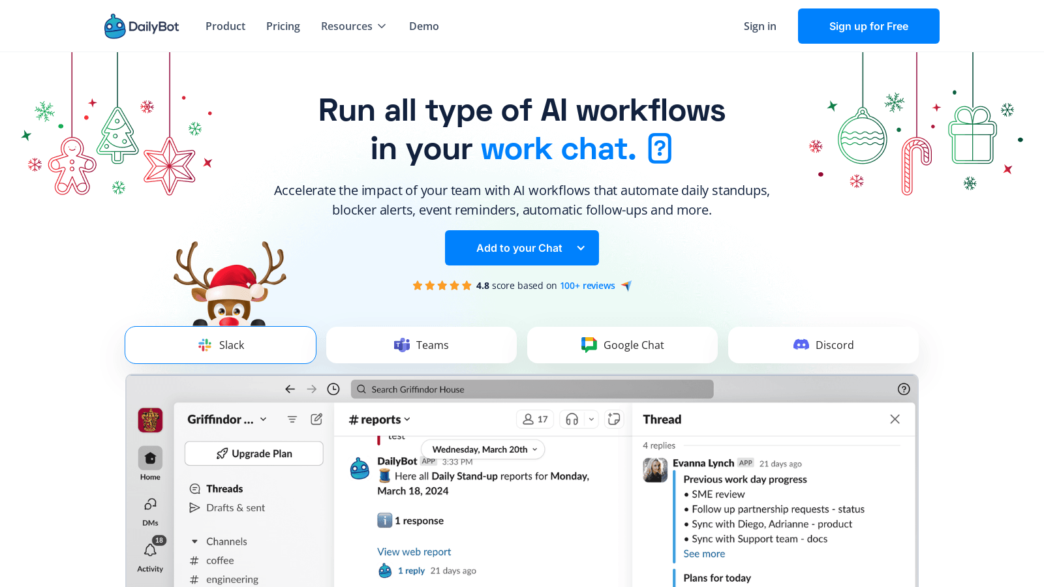This screenshot has width=1044, height=587.
Task: Expand the Resources dropdown menu
Action: click(354, 26)
